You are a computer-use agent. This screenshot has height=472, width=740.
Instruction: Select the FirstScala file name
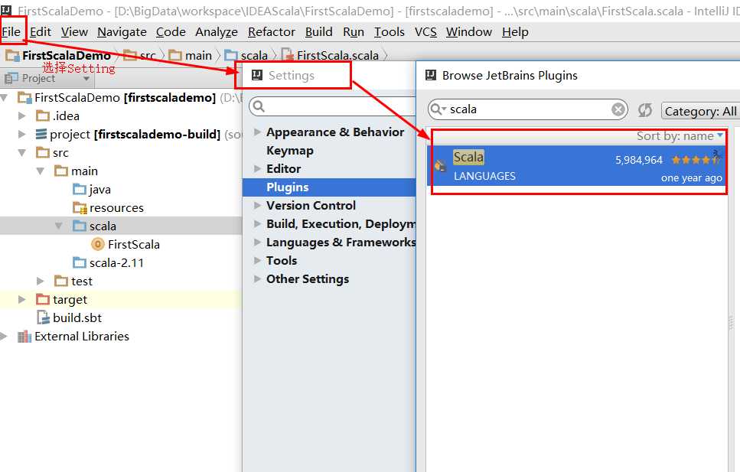click(134, 245)
